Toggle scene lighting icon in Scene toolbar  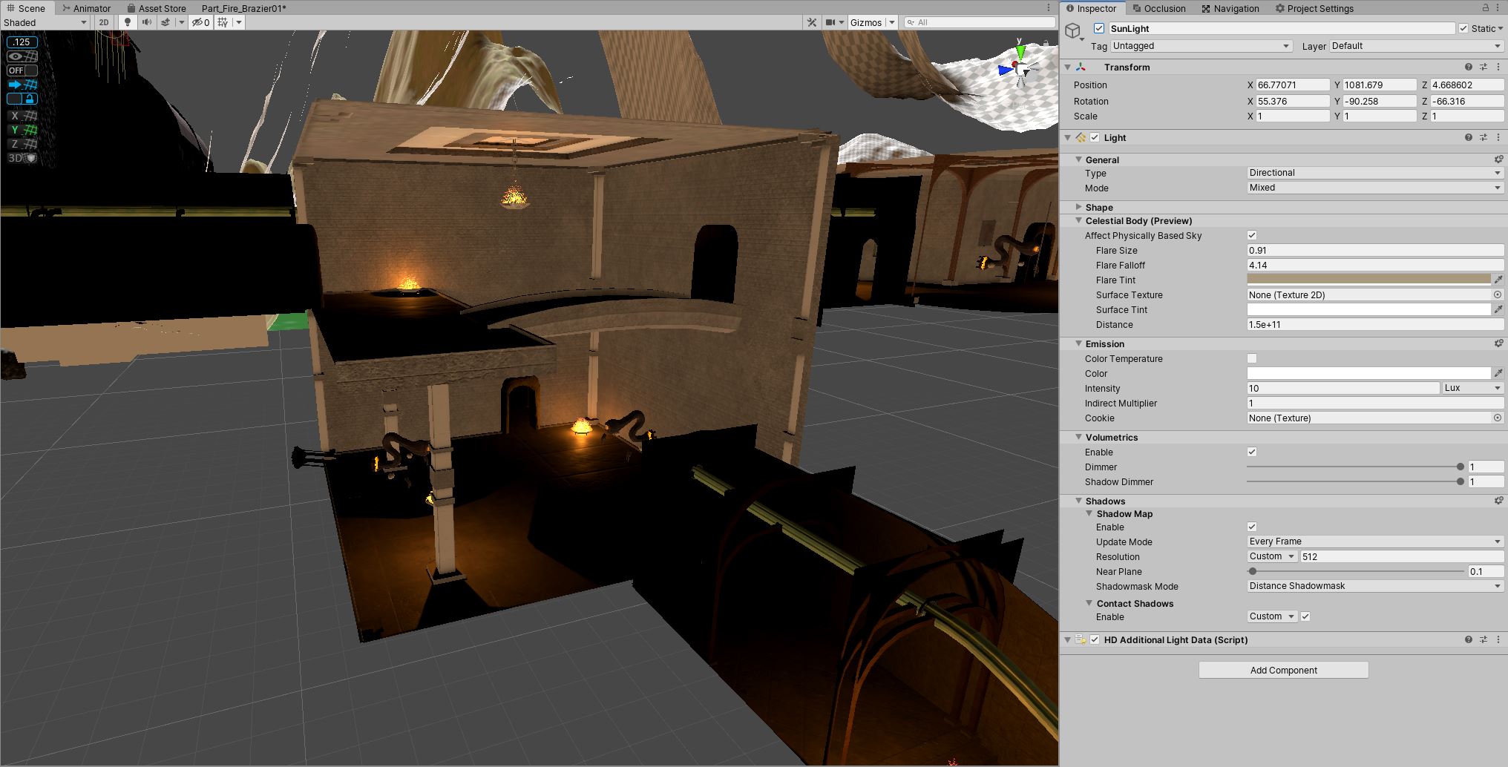pyautogui.click(x=127, y=22)
